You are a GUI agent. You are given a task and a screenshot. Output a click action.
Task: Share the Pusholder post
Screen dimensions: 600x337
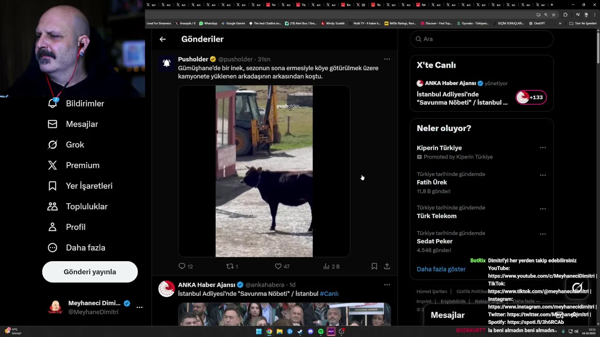click(x=387, y=266)
